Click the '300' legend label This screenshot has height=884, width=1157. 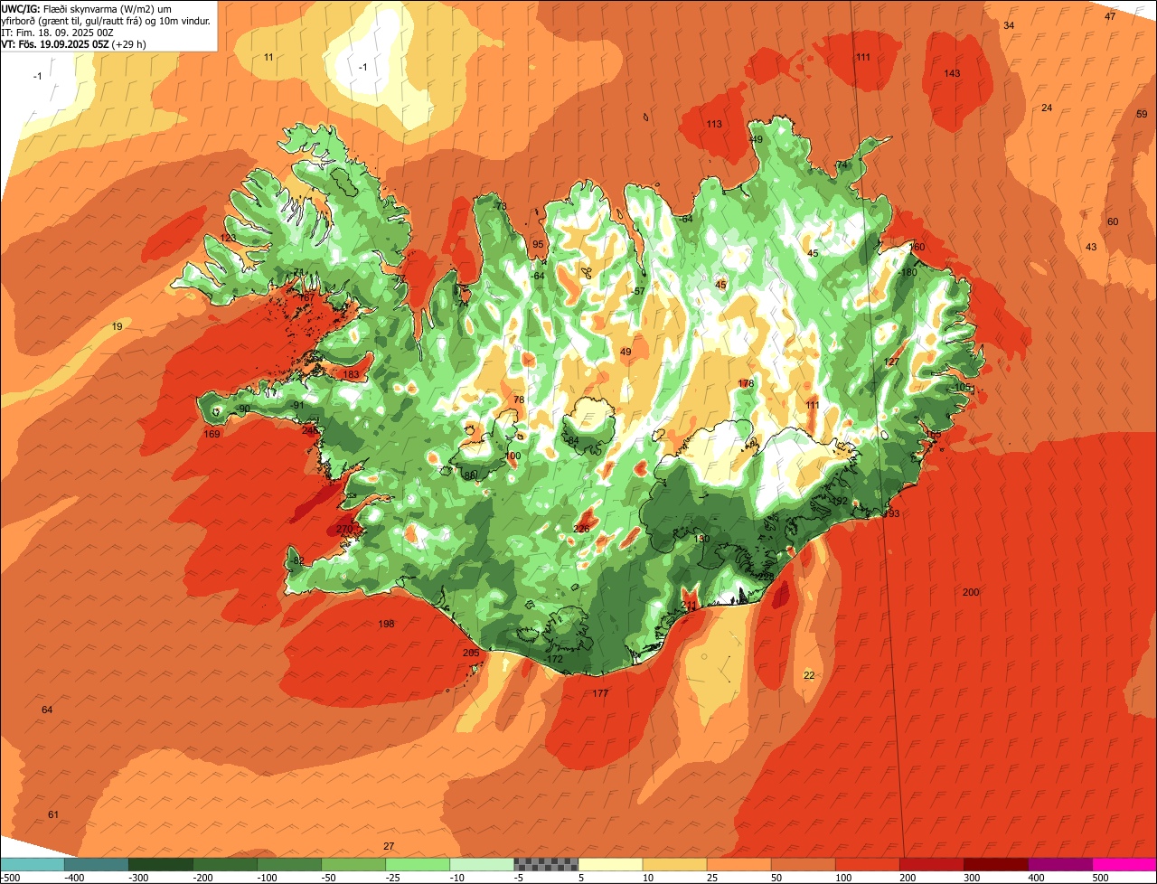pyautogui.click(x=972, y=878)
